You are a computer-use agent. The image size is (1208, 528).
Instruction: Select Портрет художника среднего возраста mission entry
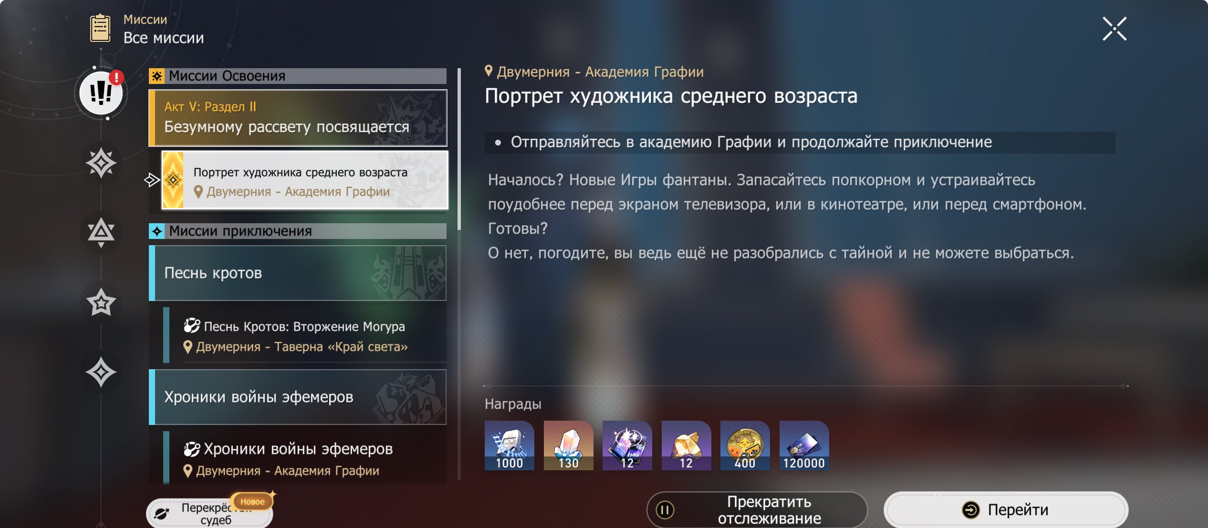click(305, 180)
